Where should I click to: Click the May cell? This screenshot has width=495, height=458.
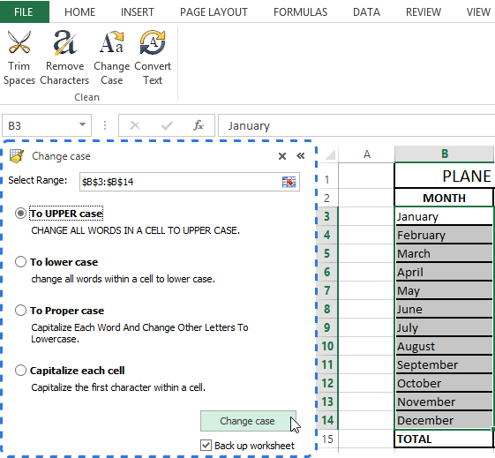pyautogui.click(x=444, y=290)
